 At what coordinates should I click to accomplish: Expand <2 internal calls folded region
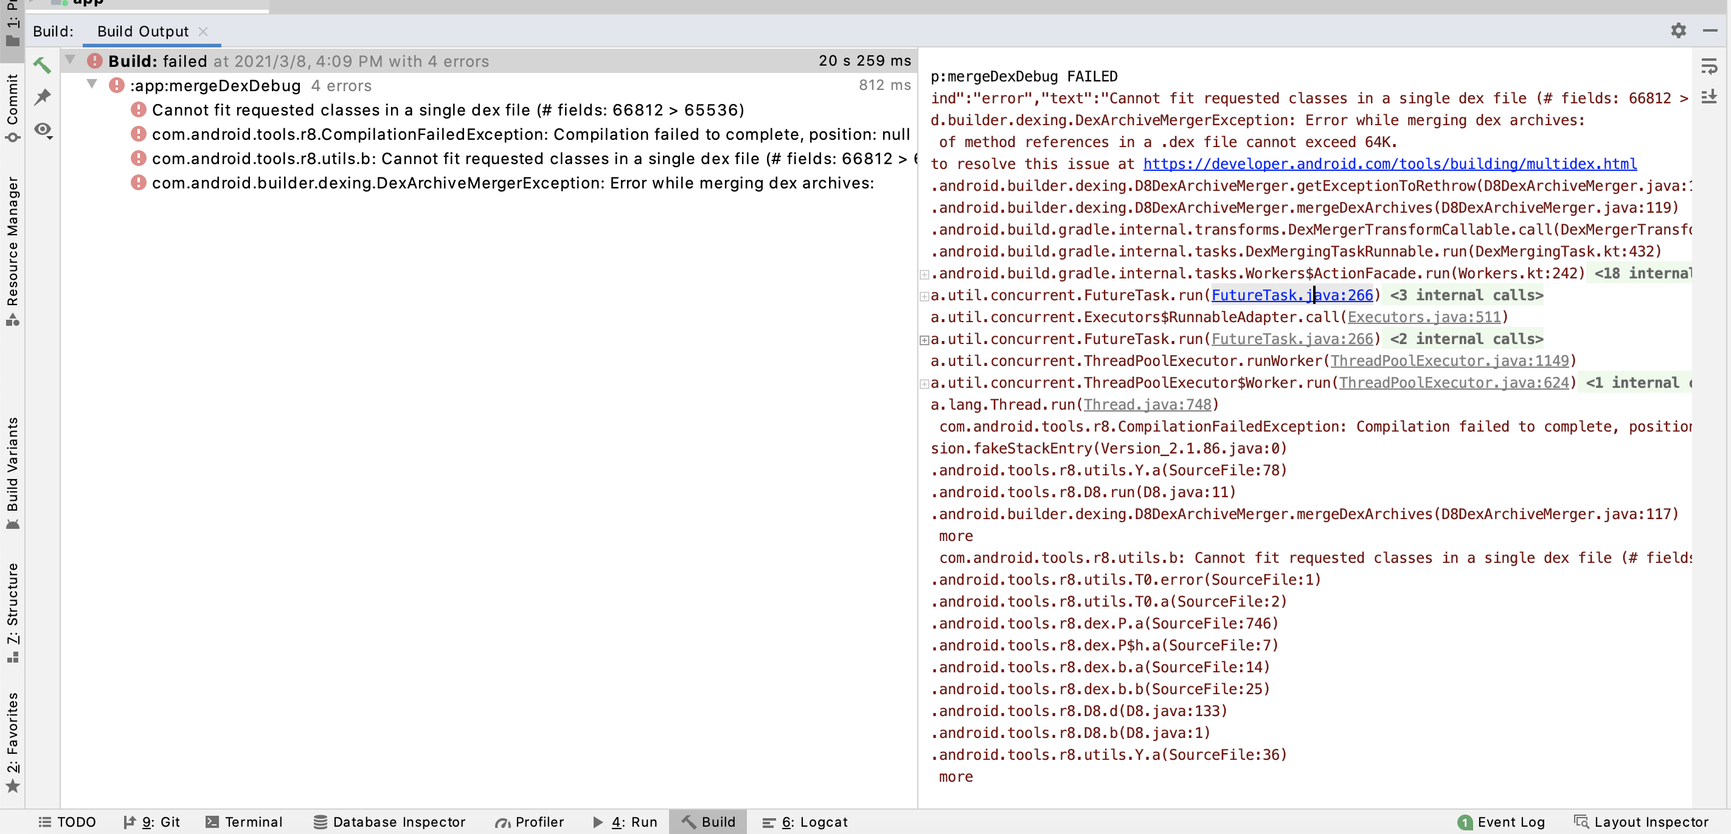(924, 340)
